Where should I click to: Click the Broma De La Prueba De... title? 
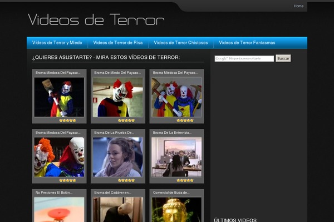tap(114, 133)
